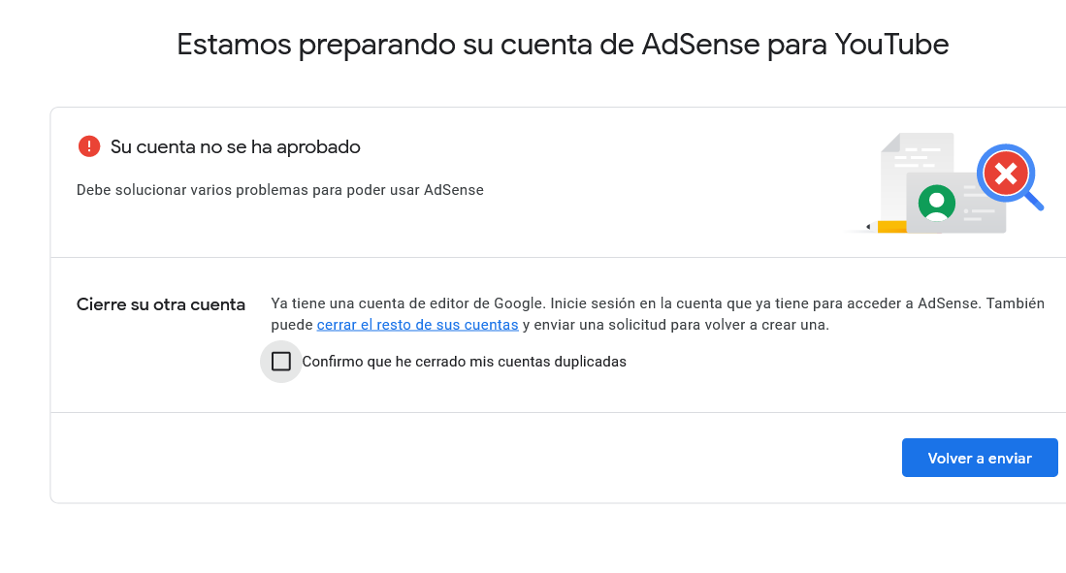Click 'Debe solucionar varios problemas' description text

coord(280,190)
